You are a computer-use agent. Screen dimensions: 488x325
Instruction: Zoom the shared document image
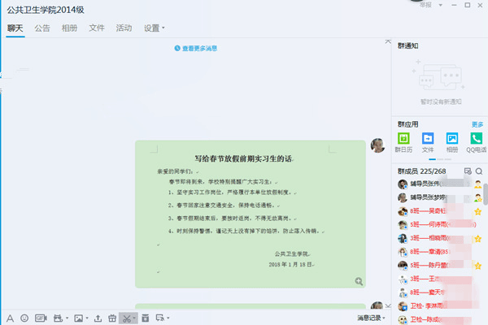click(359, 281)
